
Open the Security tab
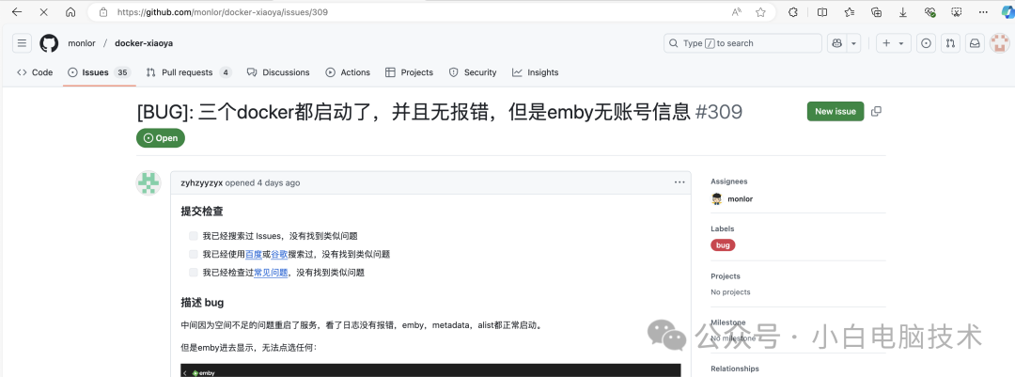pyautogui.click(x=473, y=72)
